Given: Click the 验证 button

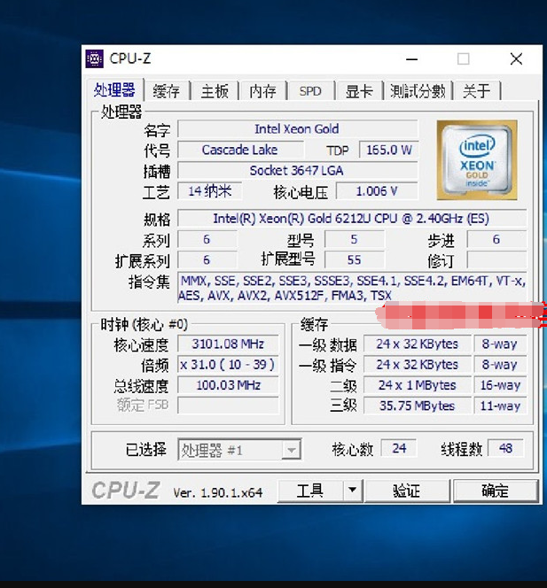Looking at the screenshot, I should coord(407,490).
